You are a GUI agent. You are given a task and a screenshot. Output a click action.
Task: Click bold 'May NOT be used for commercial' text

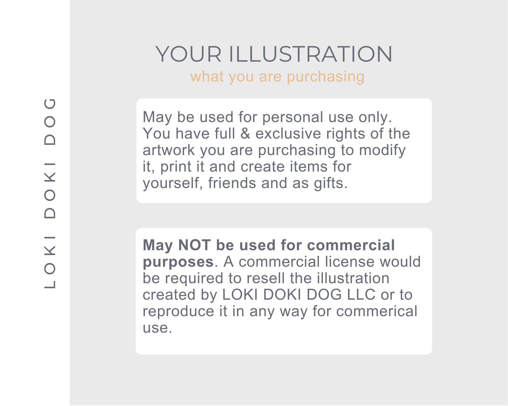coord(269,245)
